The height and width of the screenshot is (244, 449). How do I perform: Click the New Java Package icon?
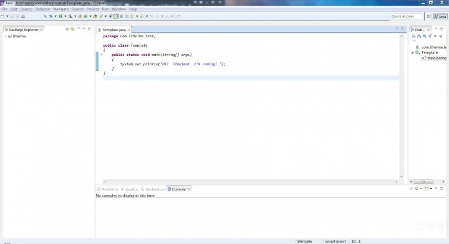tap(80, 16)
